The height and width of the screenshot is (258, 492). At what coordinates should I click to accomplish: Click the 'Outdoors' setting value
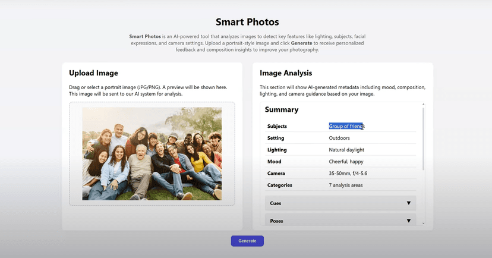tap(339, 138)
